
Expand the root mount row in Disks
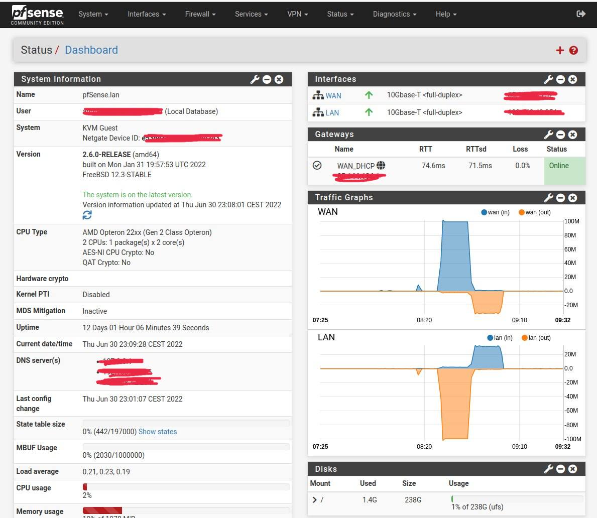point(315,499)
